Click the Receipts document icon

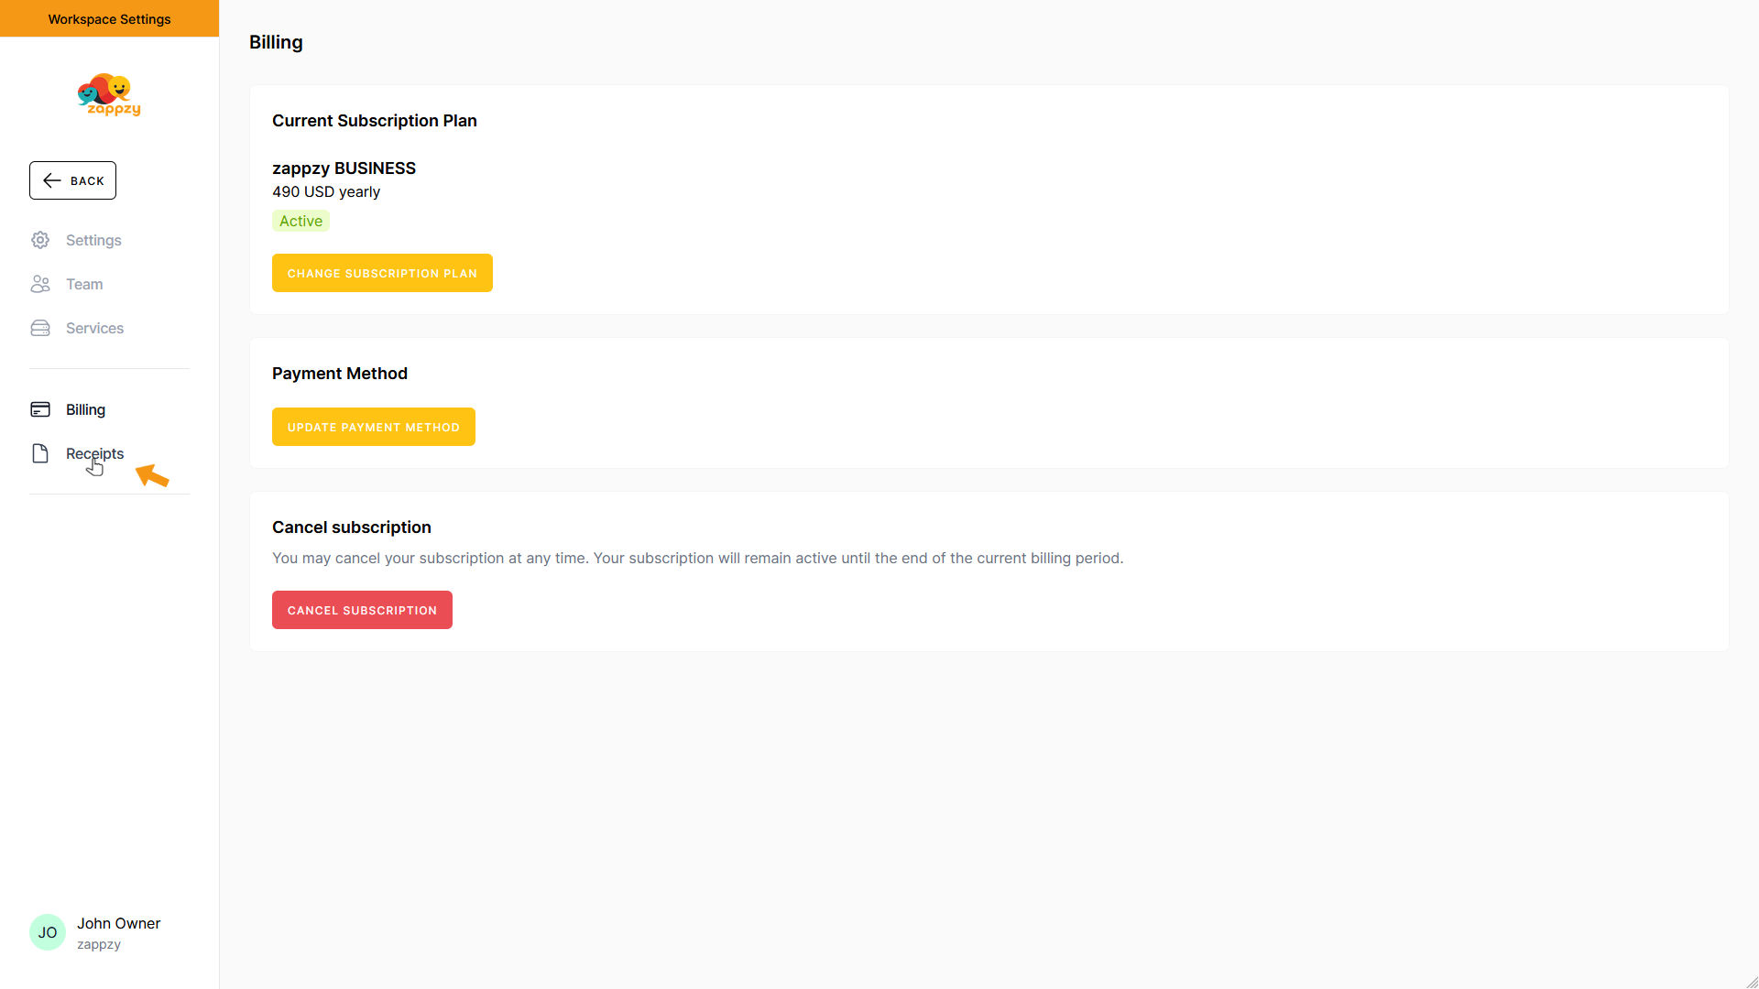40,453
